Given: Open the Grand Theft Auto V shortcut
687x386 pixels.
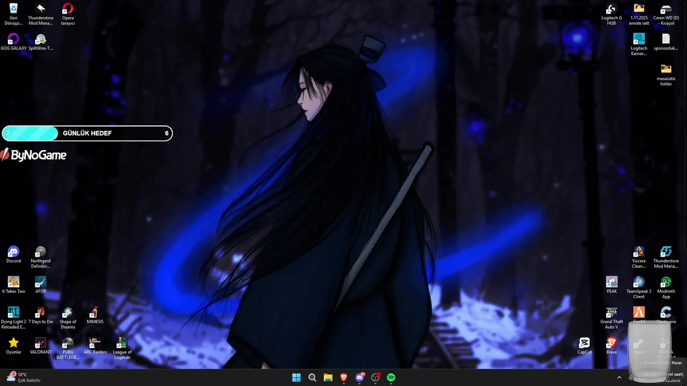Looking at the screenshot, I should [x=611, y=318].
